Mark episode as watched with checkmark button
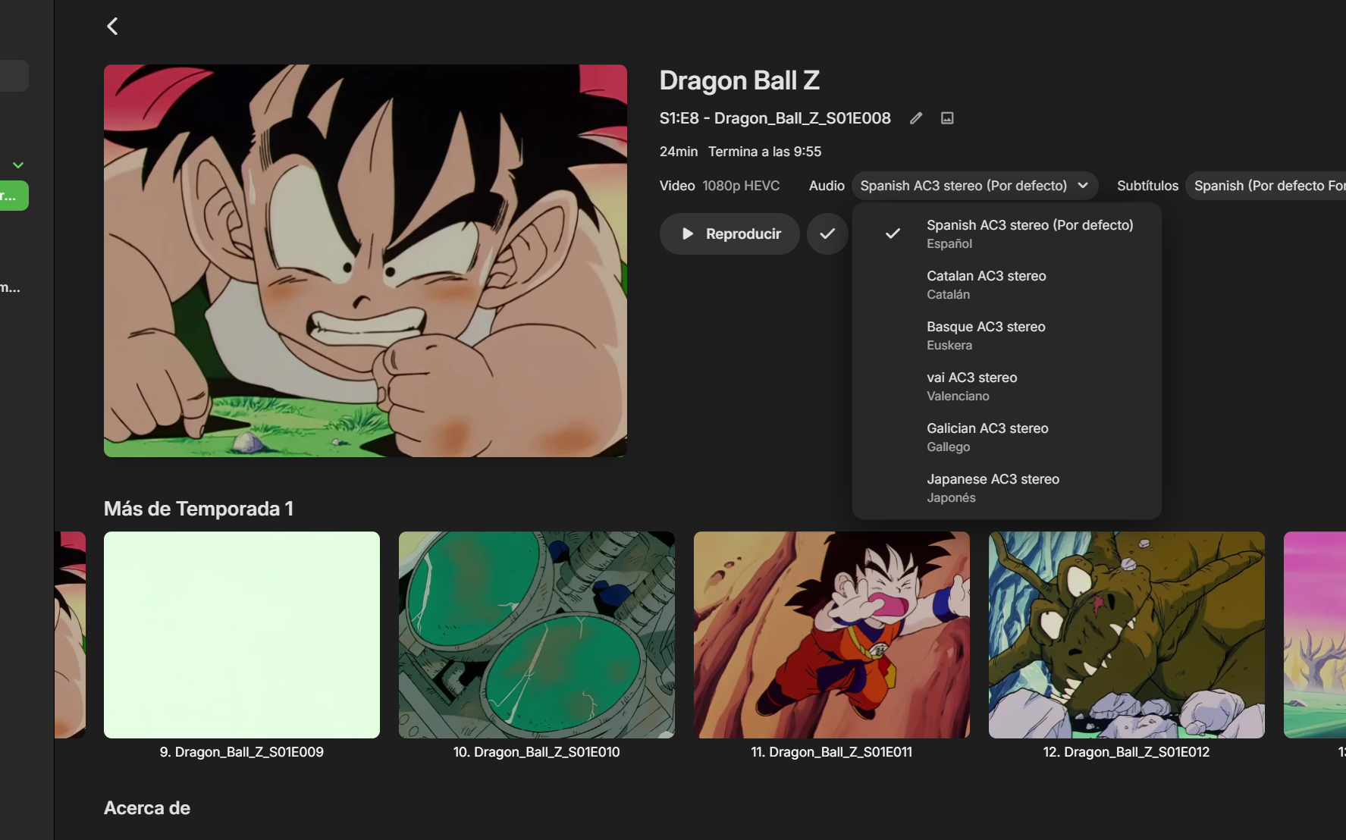This screenshot has width=1346, height=840. click(x=827, y=234)
